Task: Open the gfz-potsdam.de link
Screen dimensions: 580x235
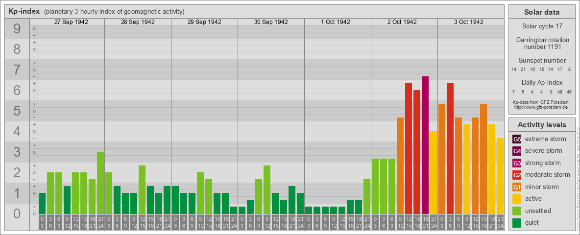Action: point(541,107)
